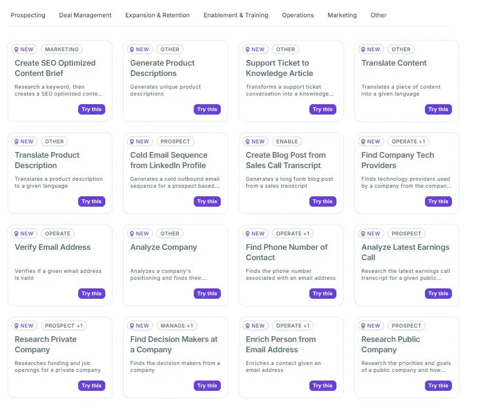Try the Enrich Person from Email Address template
The image size is (479, 411).
(x=323, y=386)
